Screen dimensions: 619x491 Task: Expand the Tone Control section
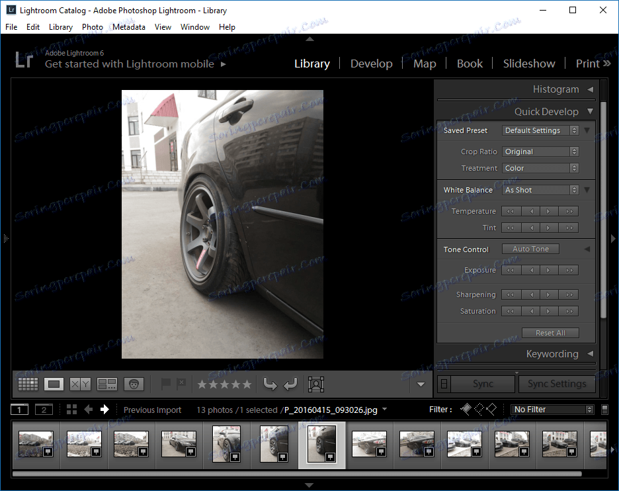[x=587, y=249]
